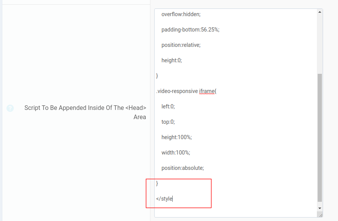Click the top:0 line in textarea
The width and height of the screenshot is (338, 221).
click(168, 122)
